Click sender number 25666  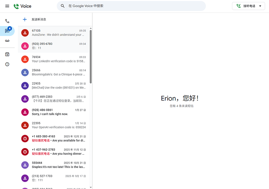[36, 70]
